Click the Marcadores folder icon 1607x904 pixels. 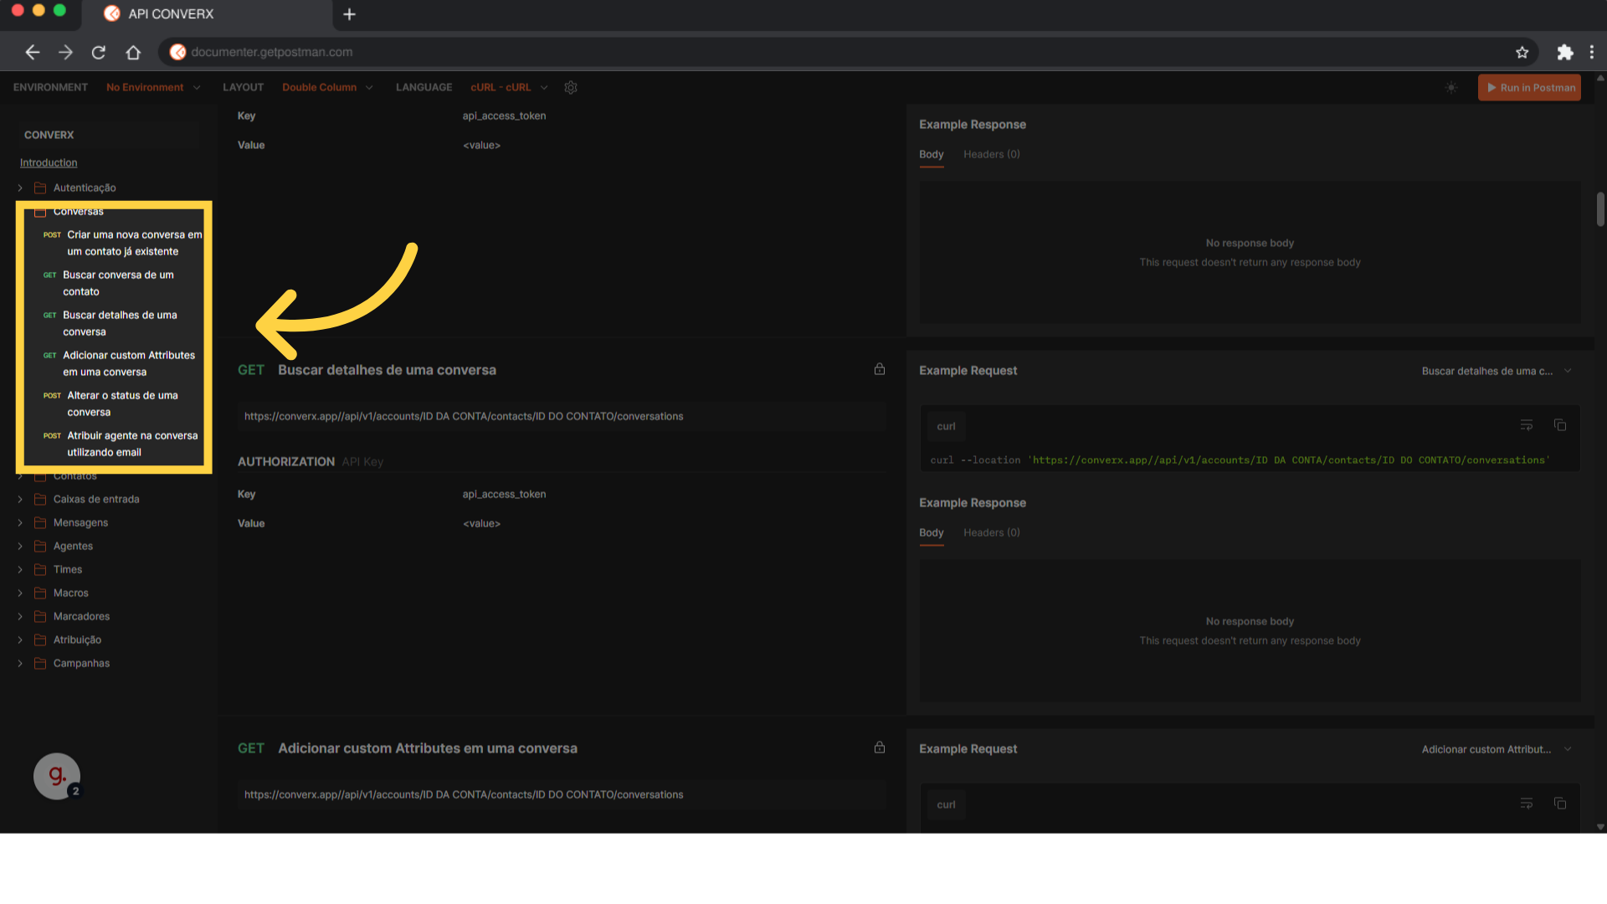pyautogui.click(x=39, y=616)
